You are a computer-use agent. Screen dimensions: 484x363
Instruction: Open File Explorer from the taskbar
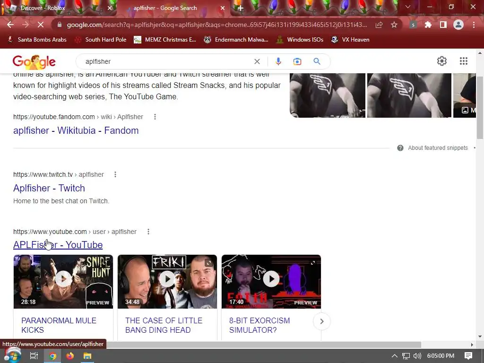coord(87,356)
